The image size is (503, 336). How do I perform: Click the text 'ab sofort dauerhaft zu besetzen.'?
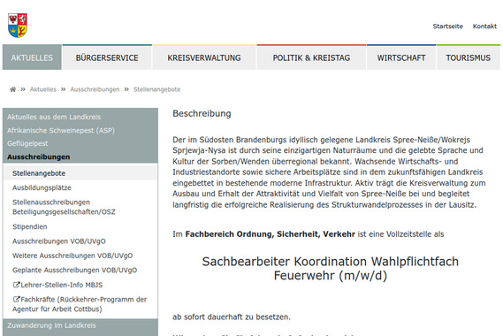pos(232,317)
